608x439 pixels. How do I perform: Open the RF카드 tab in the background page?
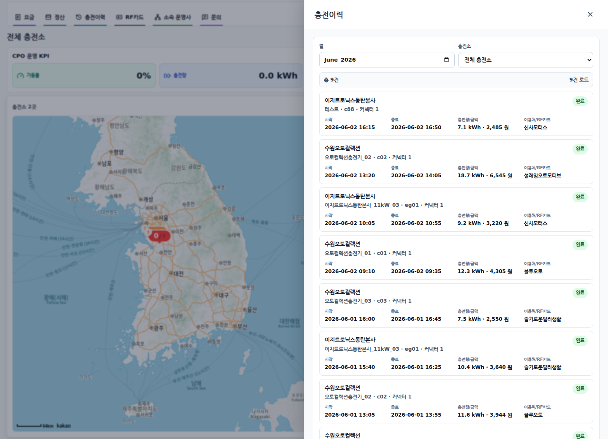[130, 17]
